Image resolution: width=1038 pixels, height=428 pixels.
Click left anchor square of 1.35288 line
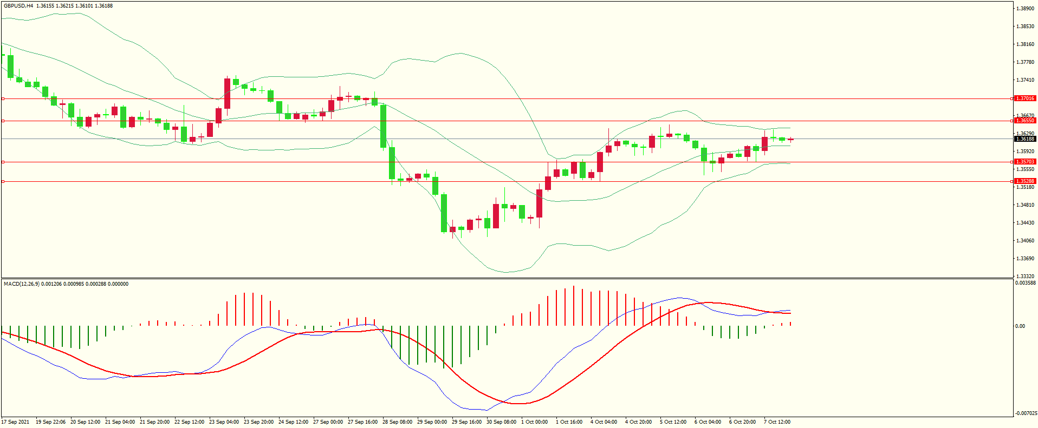(3, 181)
